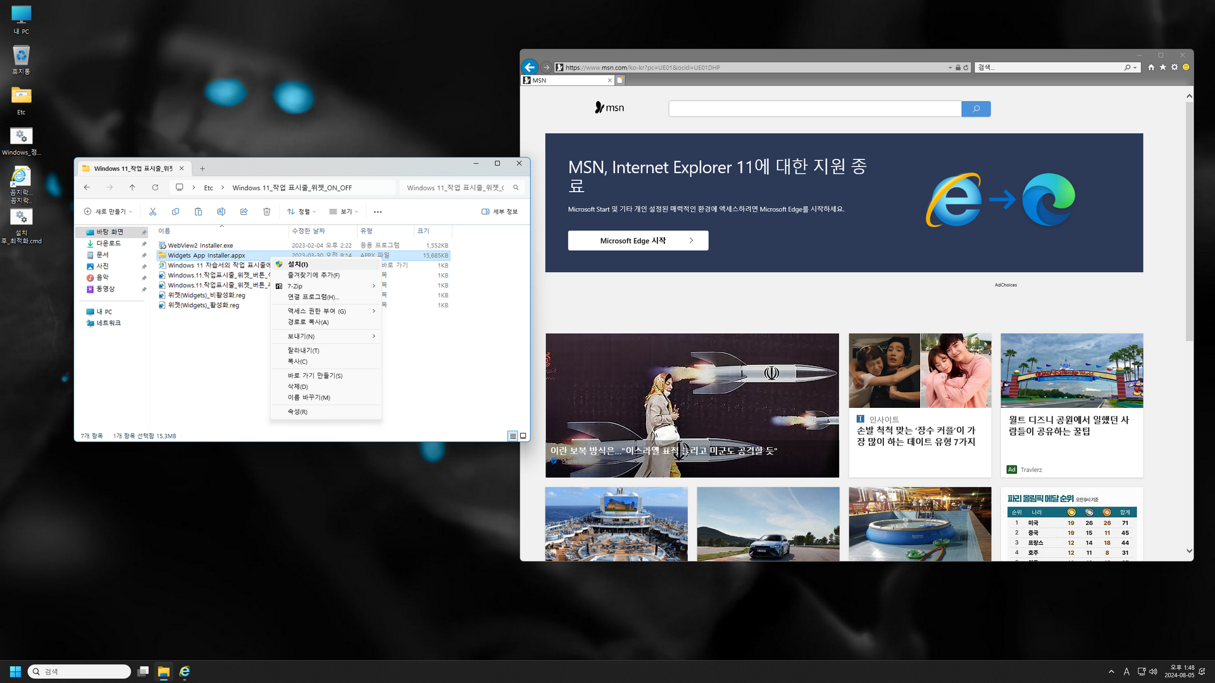Toggle the 세부 정보 details pane
Viewport: 1215px width, 683px height.
click(499, 212)
